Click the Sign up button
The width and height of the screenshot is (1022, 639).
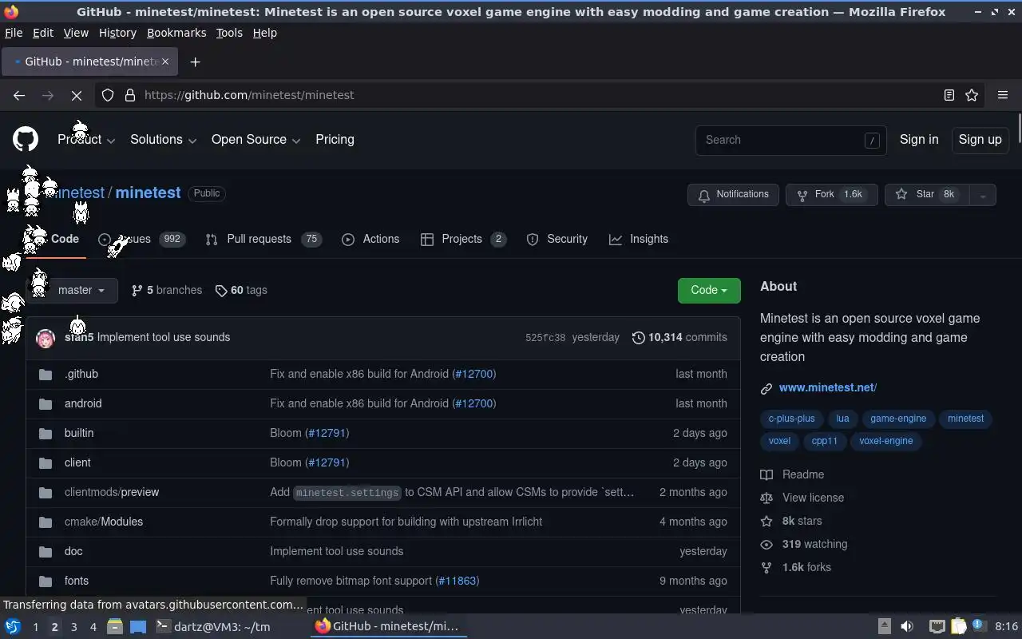click(980, 139)
